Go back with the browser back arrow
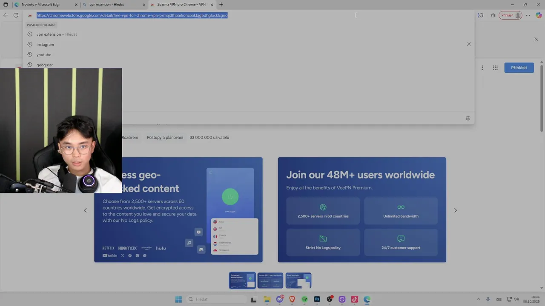545x306 pixels. click(6, 15)
